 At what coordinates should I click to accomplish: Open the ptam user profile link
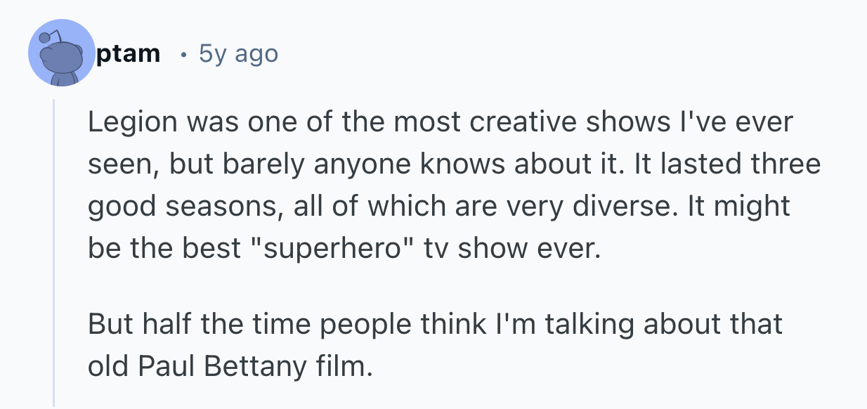[129, 53]
